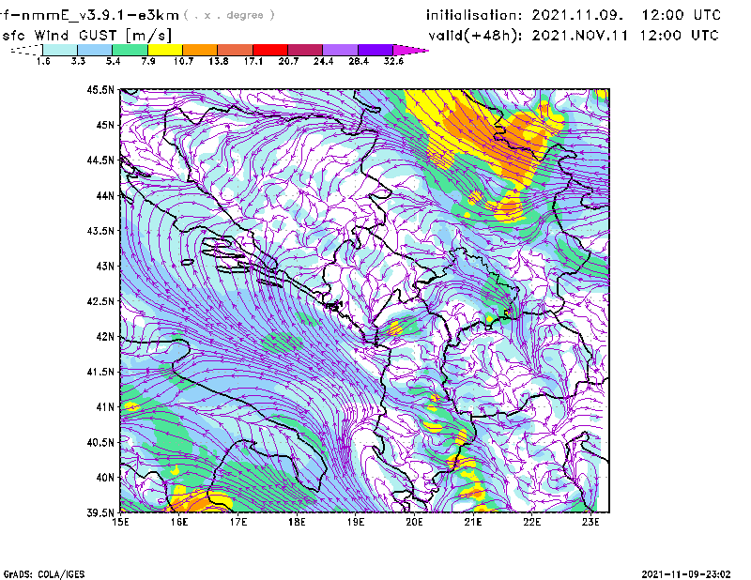Click the timestamp 2021-11-09-23:02
The image size is (751, 580).
tap(686, 574)
